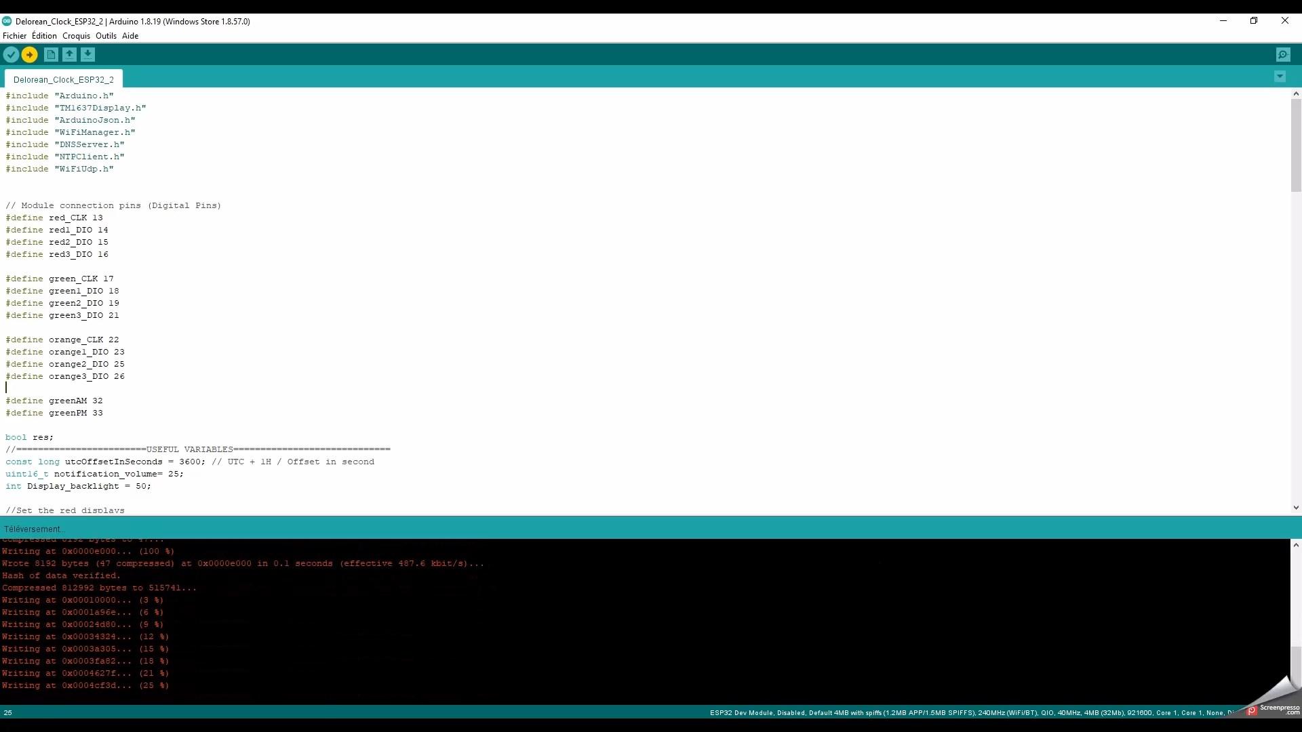Screen dimensions: 1302x732
Task: Click the Save sketch down-arrow icon
Action: click(x=87, y=54)
